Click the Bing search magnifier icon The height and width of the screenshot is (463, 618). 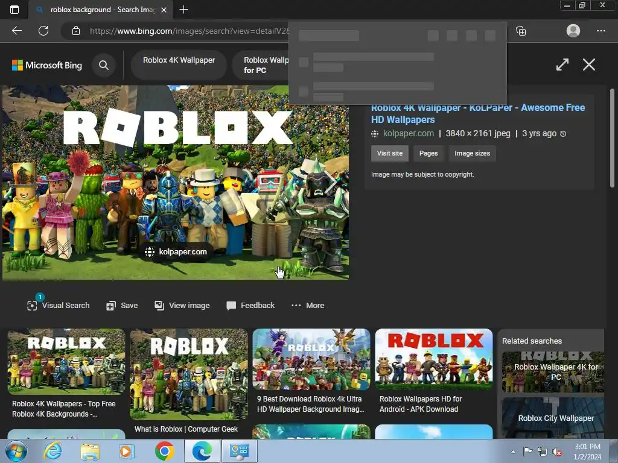click(x=104, y=65)
